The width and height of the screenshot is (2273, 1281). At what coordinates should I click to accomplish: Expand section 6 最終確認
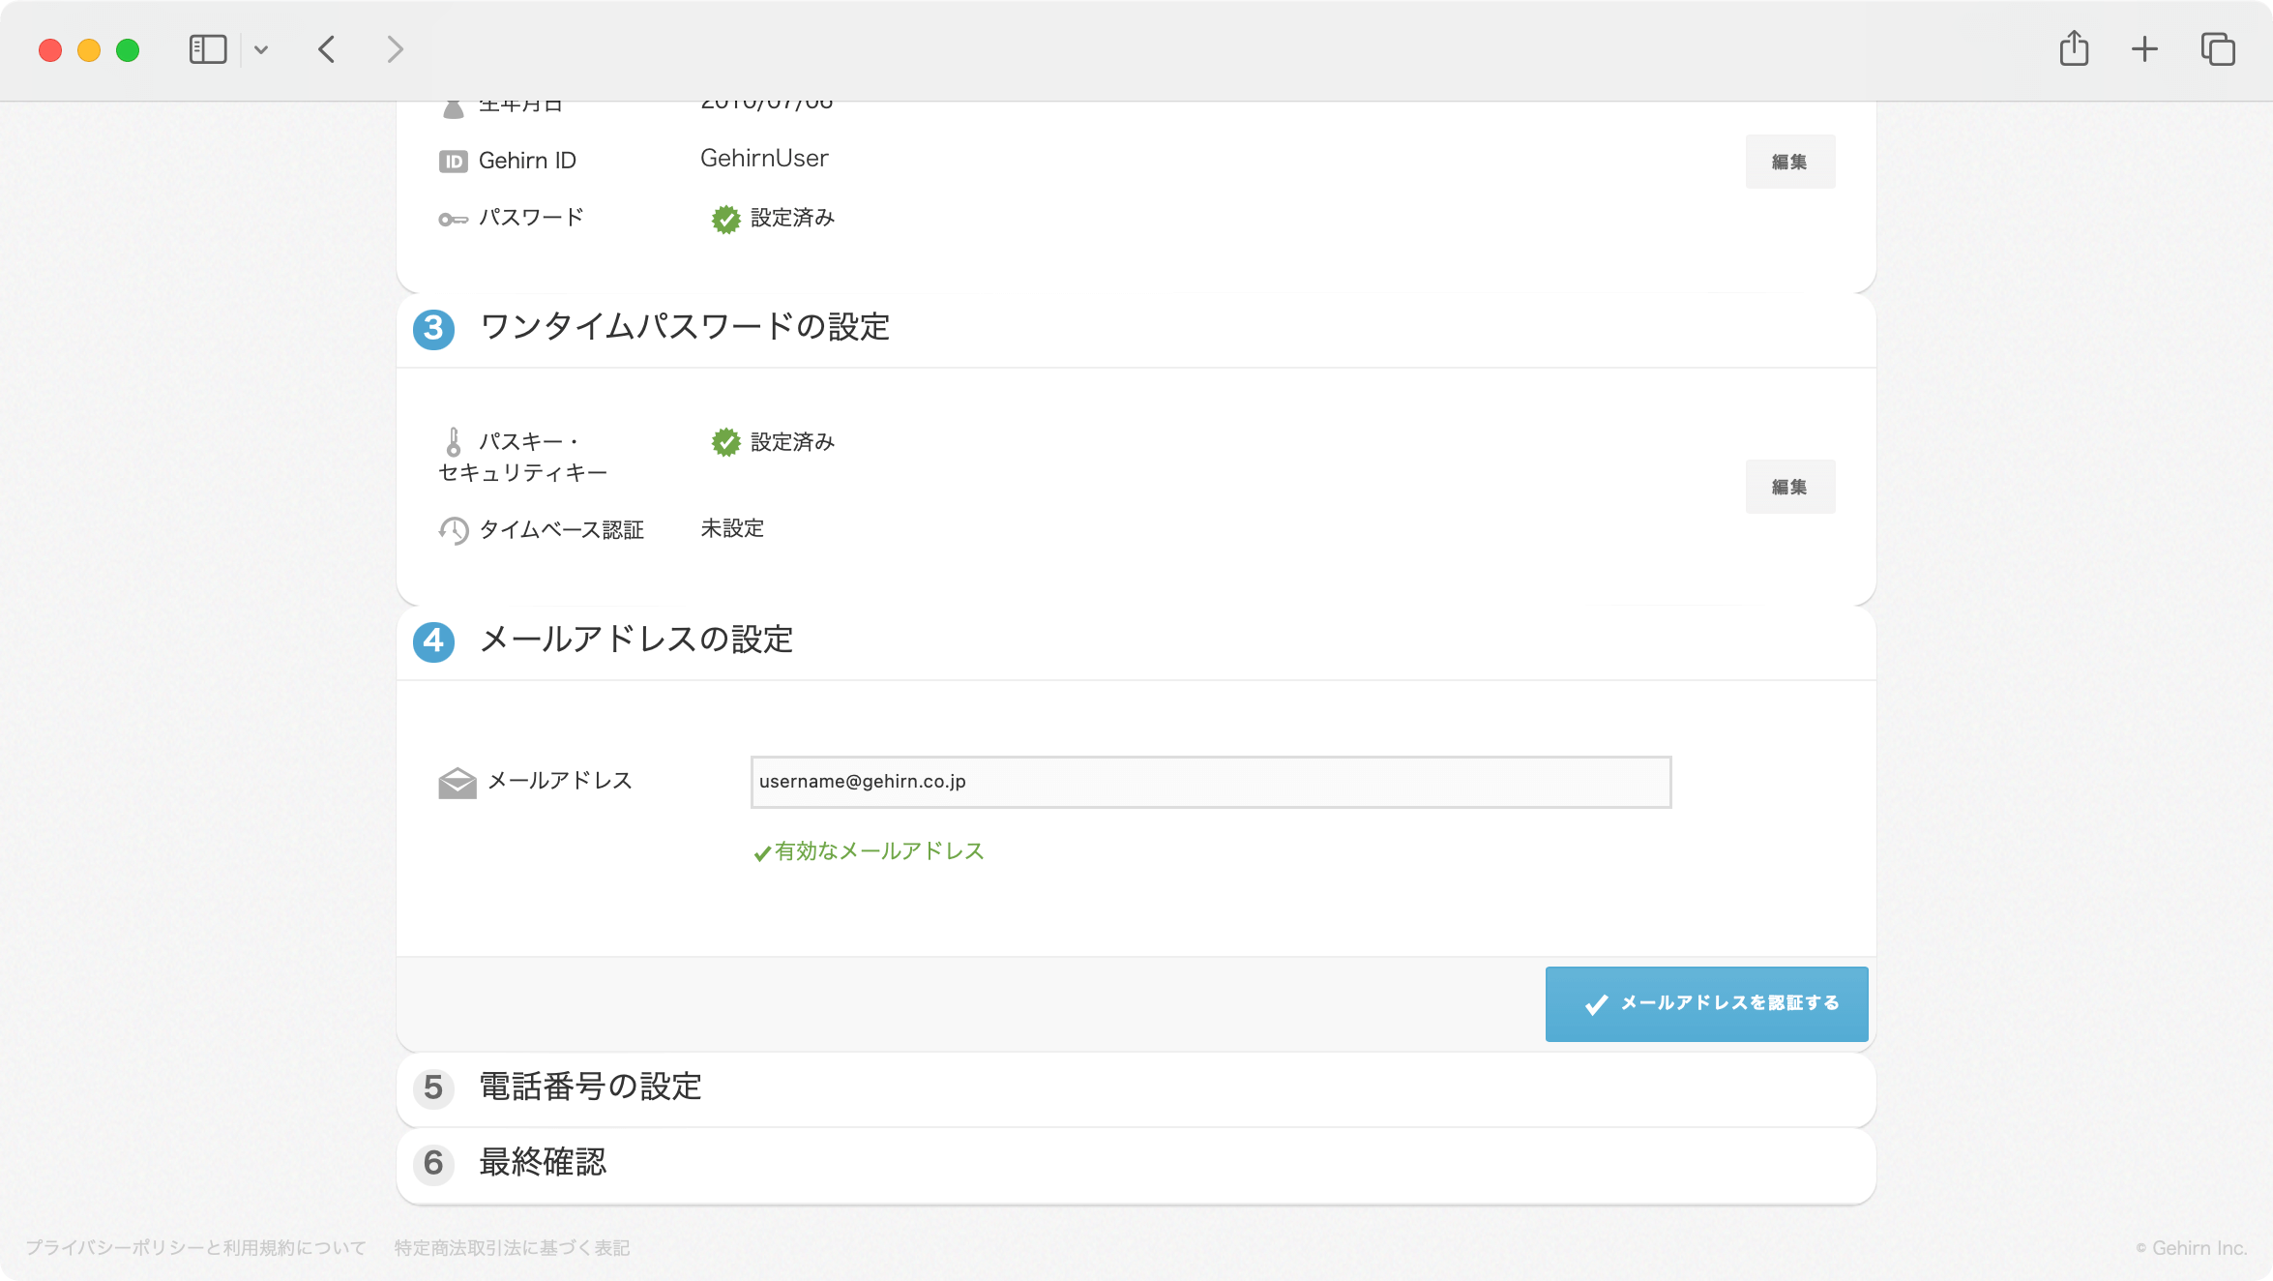(542, 1165)
